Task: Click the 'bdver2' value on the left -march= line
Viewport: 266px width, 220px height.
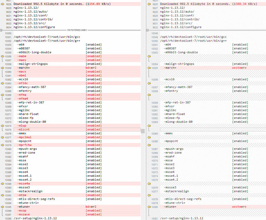Action: [91, 68]
